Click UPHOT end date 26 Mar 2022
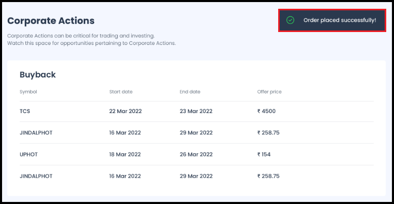 coord(196,154)
